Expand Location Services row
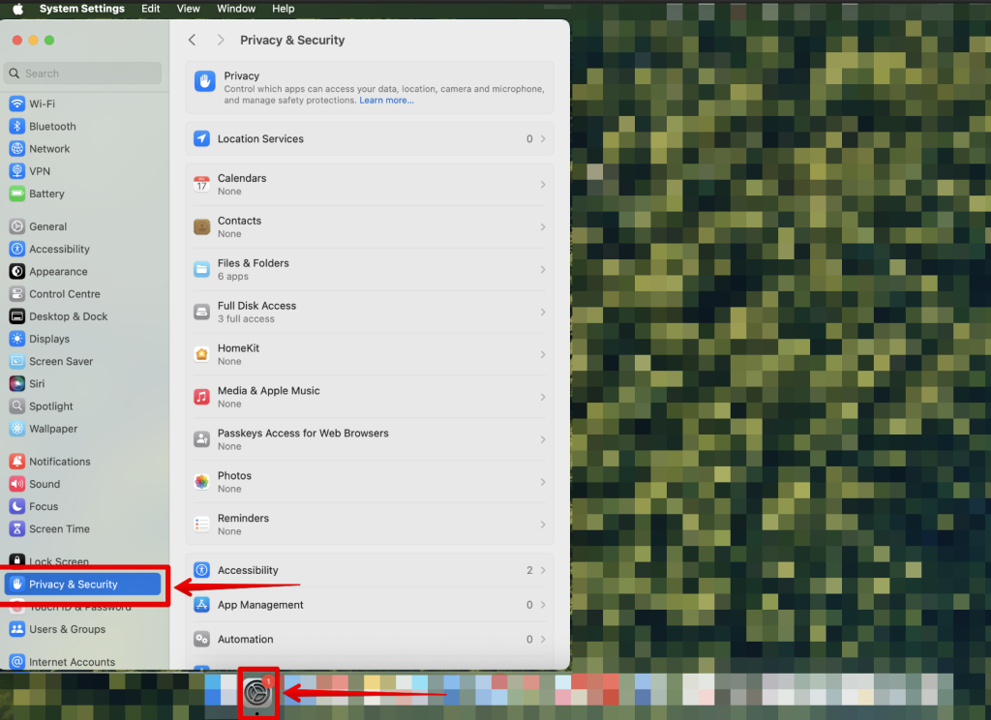Image resolution: width=991 pixels, height=720 pixels. pos(370,138)
